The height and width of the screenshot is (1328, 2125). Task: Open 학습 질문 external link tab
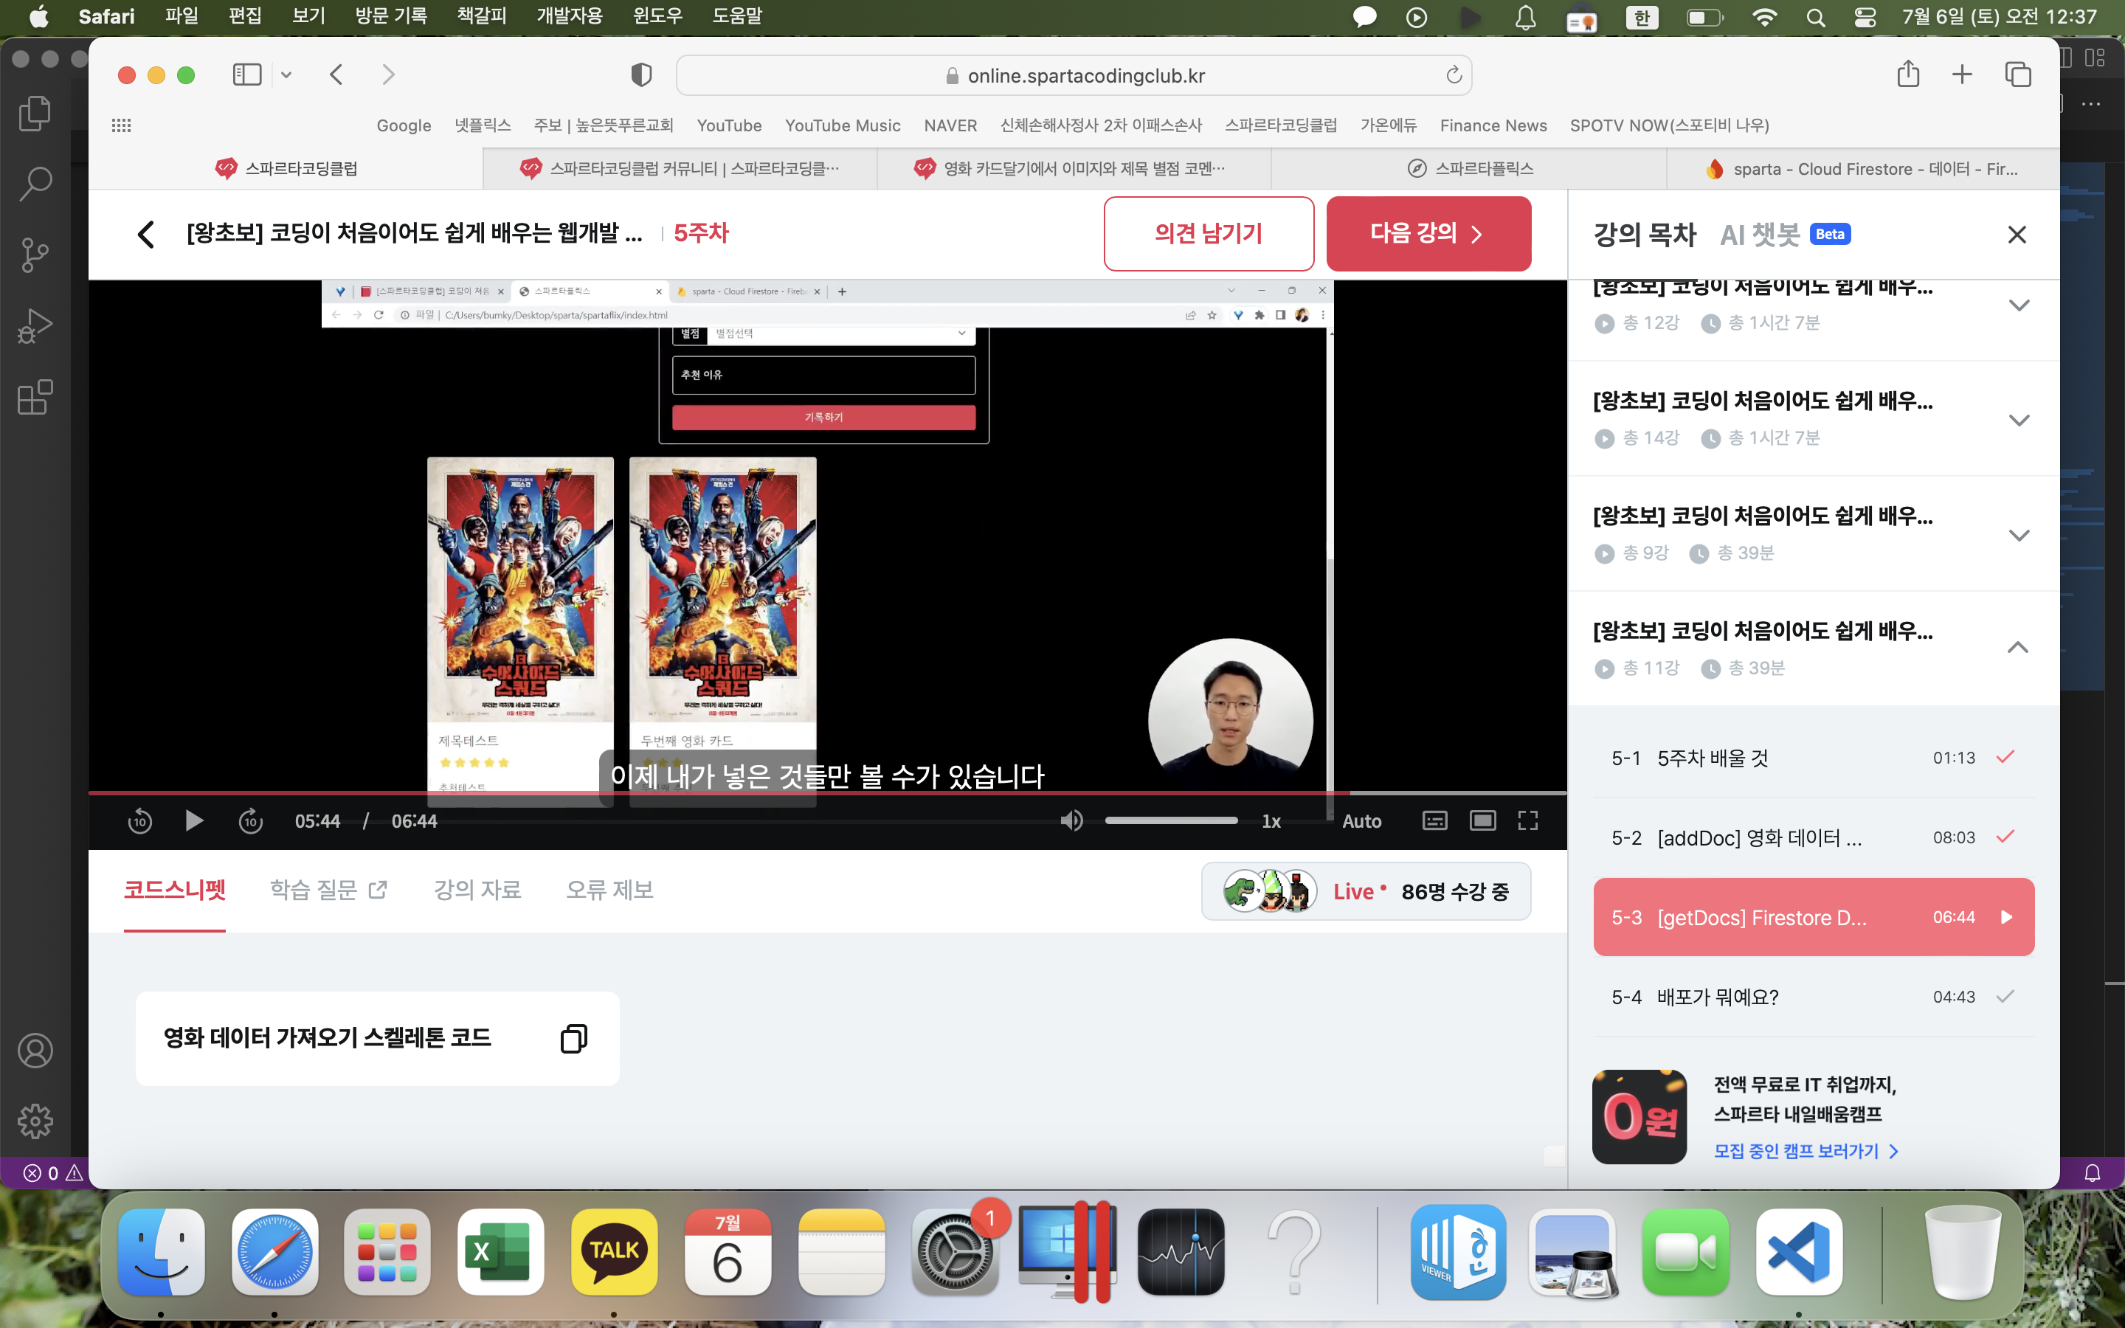[x=328, y=890]
